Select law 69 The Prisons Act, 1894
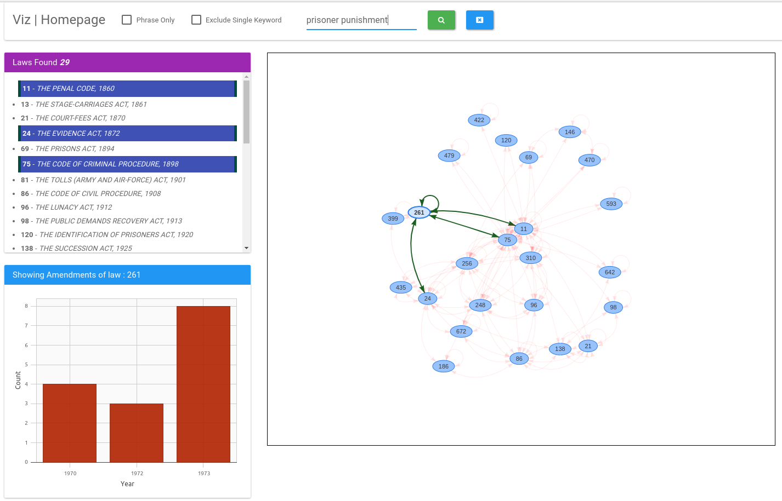Viewport: 782px width, 501px height. pyautogui.click(x=67, y=148)
